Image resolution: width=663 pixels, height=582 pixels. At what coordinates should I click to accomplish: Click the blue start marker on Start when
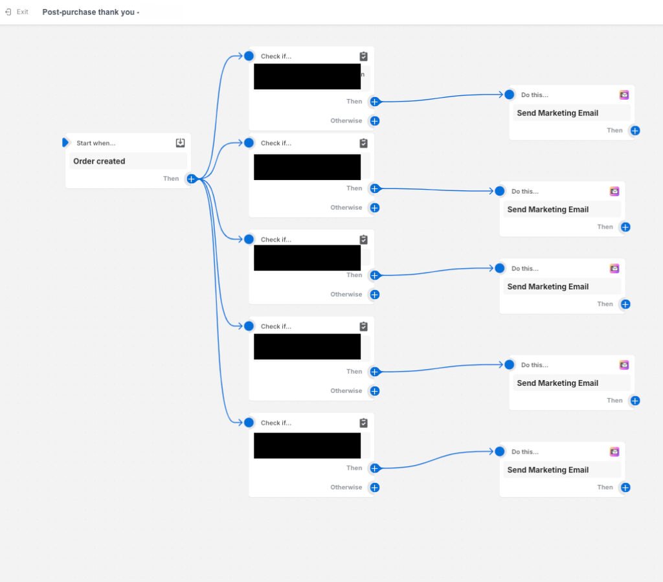[x=65, y=142]
